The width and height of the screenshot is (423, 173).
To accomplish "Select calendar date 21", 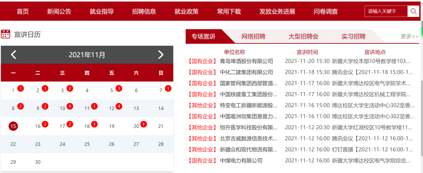I will click(x=161, y=126).
